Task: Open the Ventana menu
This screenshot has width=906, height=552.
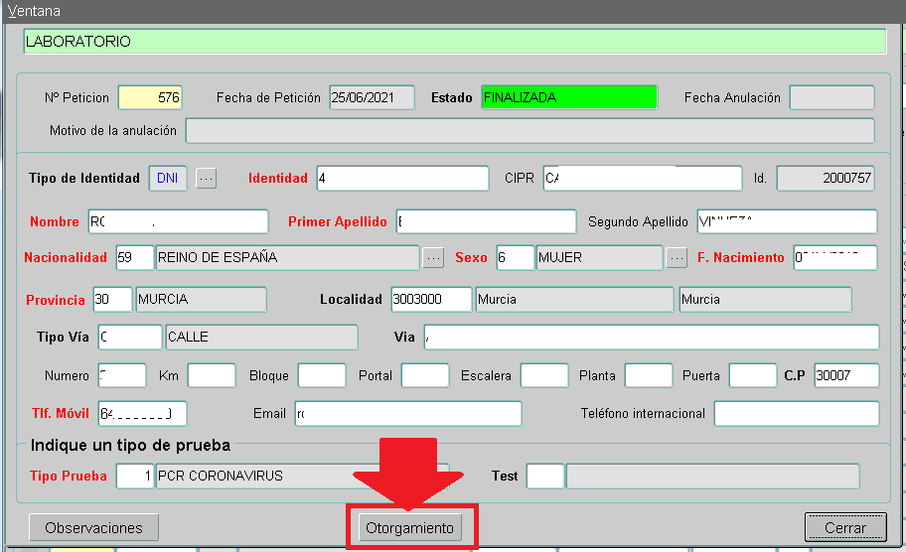Action: [x=34, y=11]
